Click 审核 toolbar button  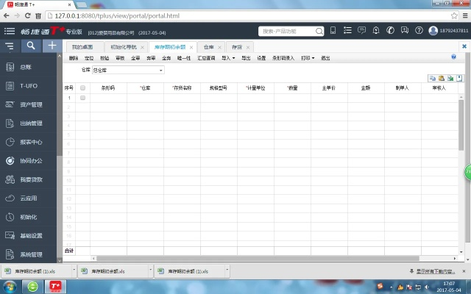pos(120,58)
